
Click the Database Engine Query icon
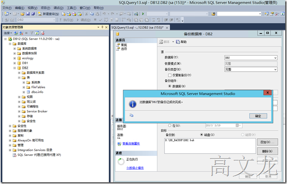point(64,14)
